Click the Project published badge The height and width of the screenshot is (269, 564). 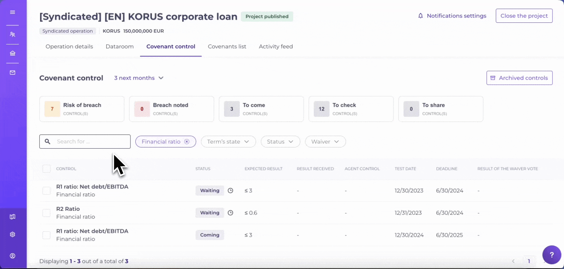pyautogui.click(x=267, y=16)
